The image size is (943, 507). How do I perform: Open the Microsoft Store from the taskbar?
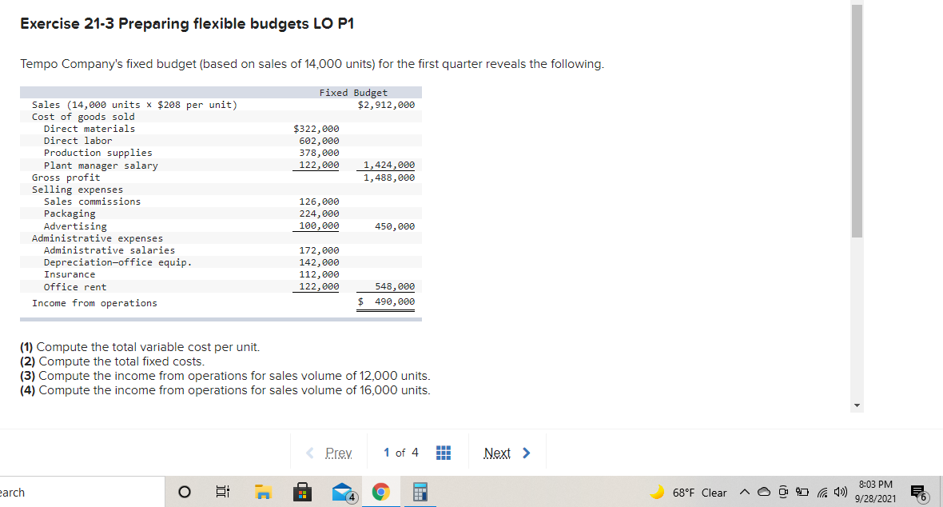click(302, 492)
